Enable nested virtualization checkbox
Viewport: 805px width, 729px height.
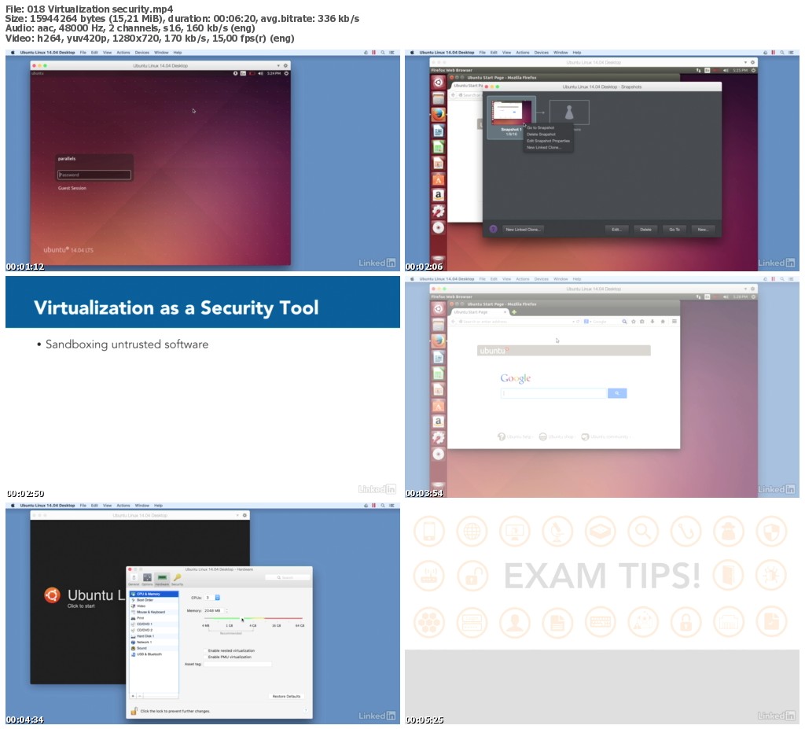click(x=206, y=650)
